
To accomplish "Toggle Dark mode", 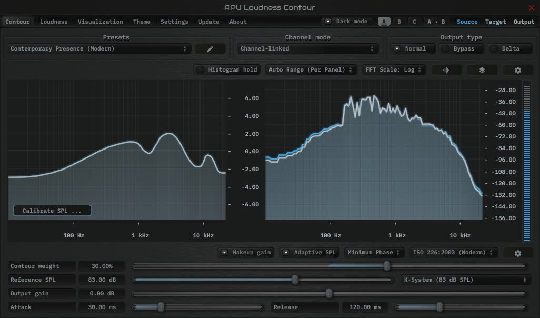I will [x=347, y=22].
